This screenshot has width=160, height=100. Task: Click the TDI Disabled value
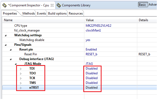[x=92, y=69]
